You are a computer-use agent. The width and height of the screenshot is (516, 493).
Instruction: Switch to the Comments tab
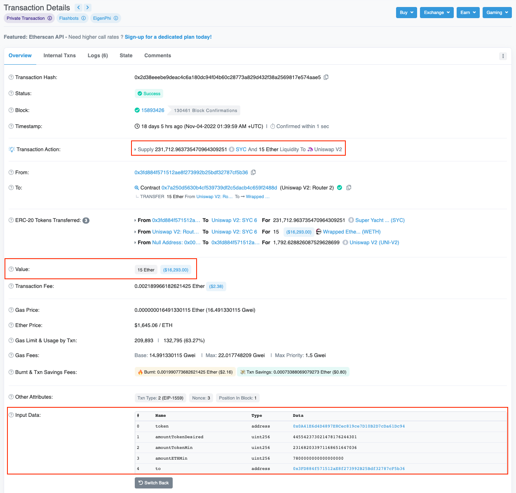pos(157,56)
